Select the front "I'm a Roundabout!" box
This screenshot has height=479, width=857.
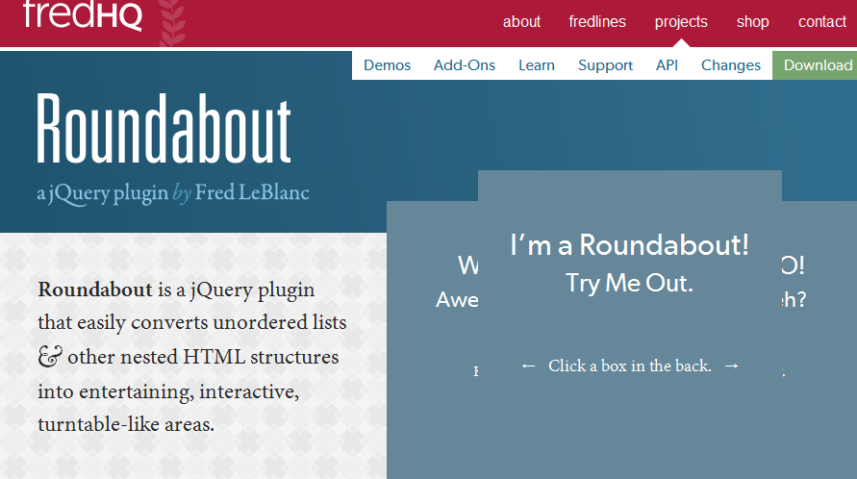630,324
